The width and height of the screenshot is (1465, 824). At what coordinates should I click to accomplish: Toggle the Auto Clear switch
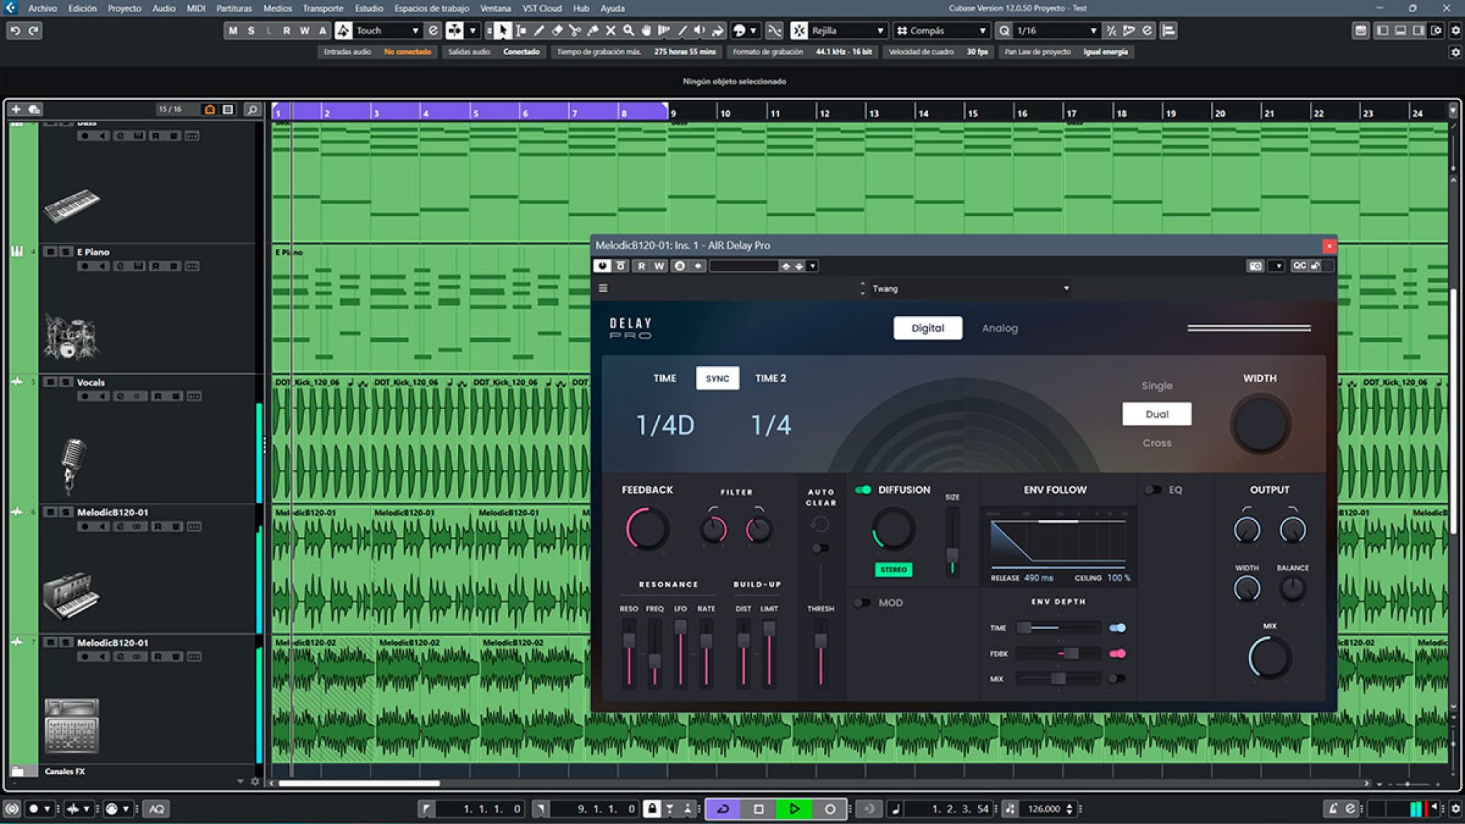pos(820,549)
